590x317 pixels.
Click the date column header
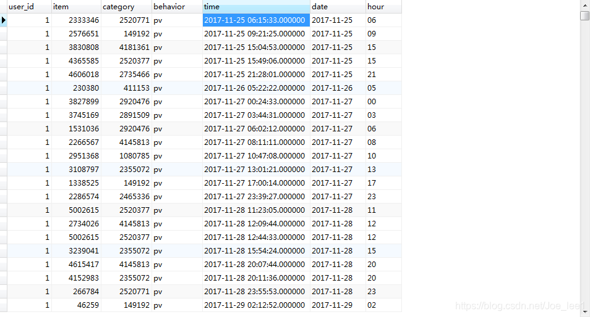coord(338,7)
